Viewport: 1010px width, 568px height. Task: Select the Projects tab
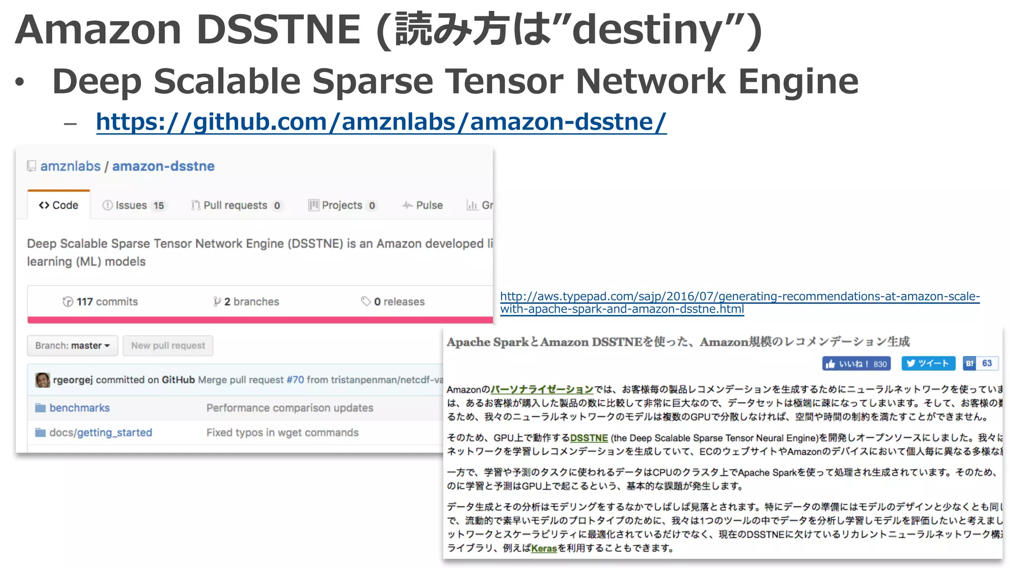[342, 205]
